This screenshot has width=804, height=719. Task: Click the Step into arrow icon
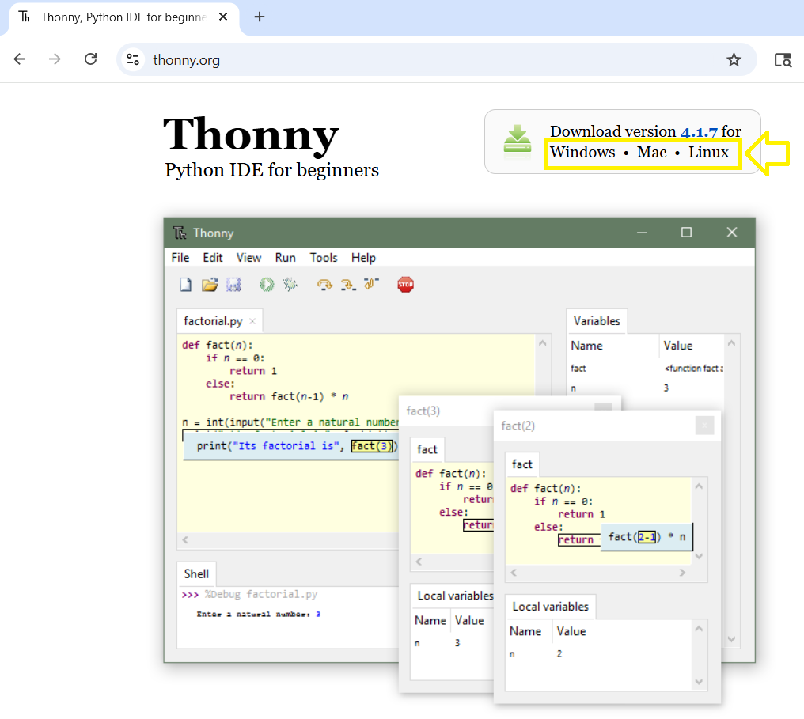point(347,285)
